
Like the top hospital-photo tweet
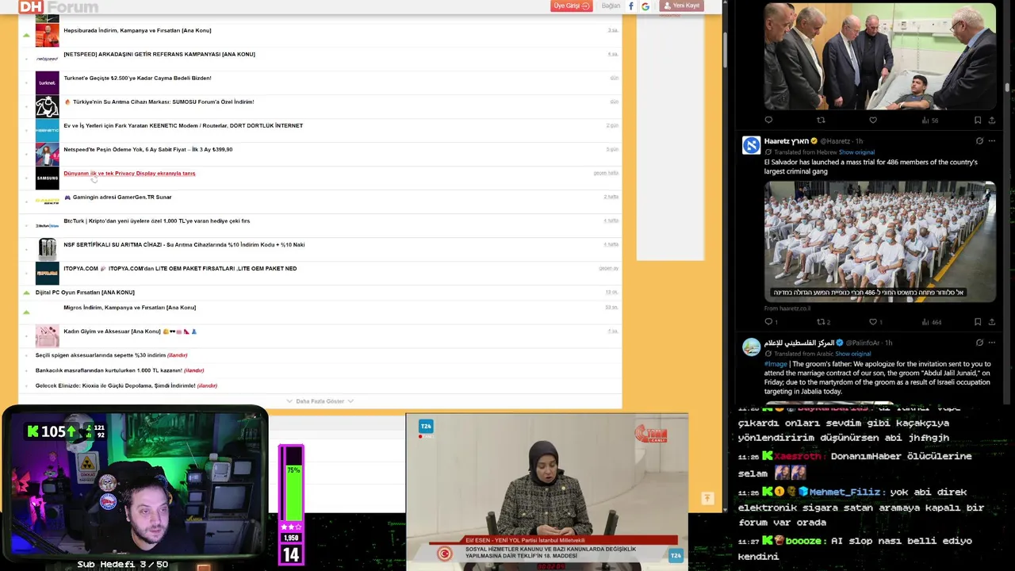(x=873, y=121)
